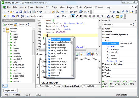The width and height of the screenshot is (139, 98).
Task: Switch to the Vertical Split tab
Action: point(89,86)
